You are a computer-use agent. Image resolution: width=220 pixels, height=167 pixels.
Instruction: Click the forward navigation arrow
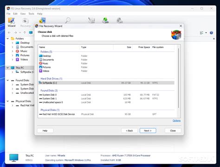pos(15,33)
